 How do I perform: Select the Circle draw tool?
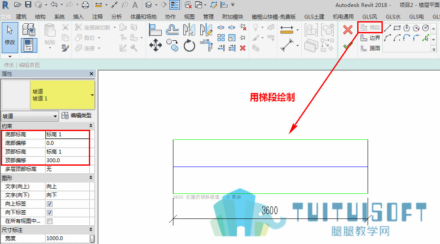pyautogui.click(x=426, y=28)
